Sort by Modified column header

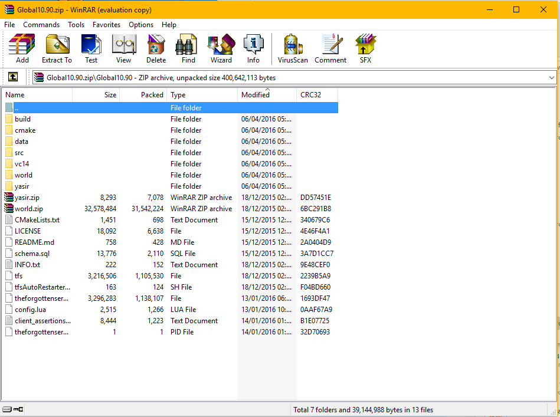[267, 94]
